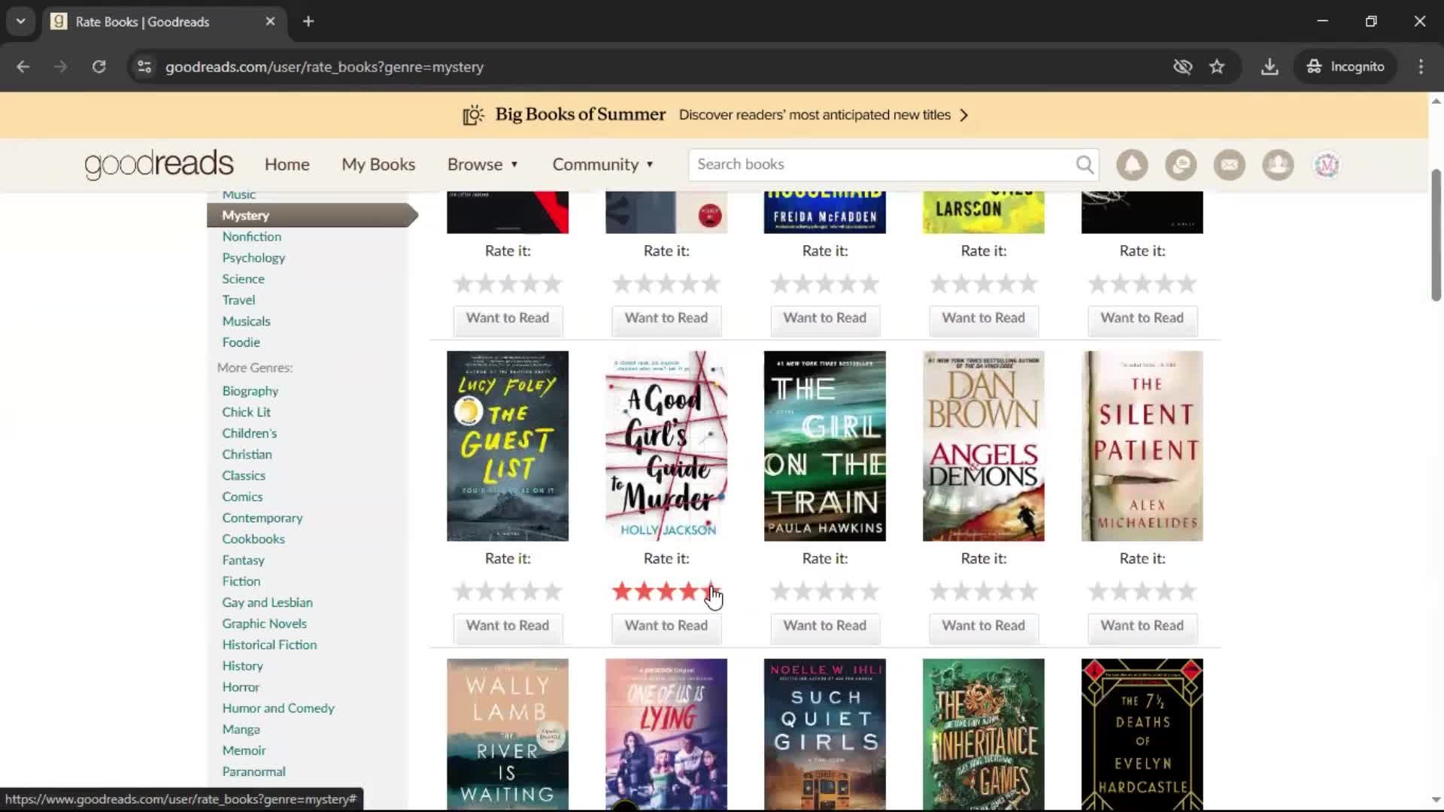Image resolution: width=1444 pixels, height=812 pixels.
Task: Rate the Larsson book five stars
Action: (1029, 284)
